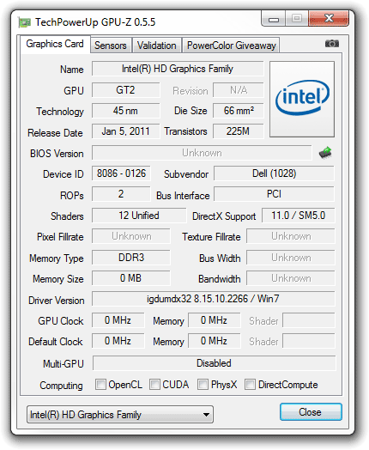Click the Computing label
Screen dimensions: 369x450
click(61, 385)
